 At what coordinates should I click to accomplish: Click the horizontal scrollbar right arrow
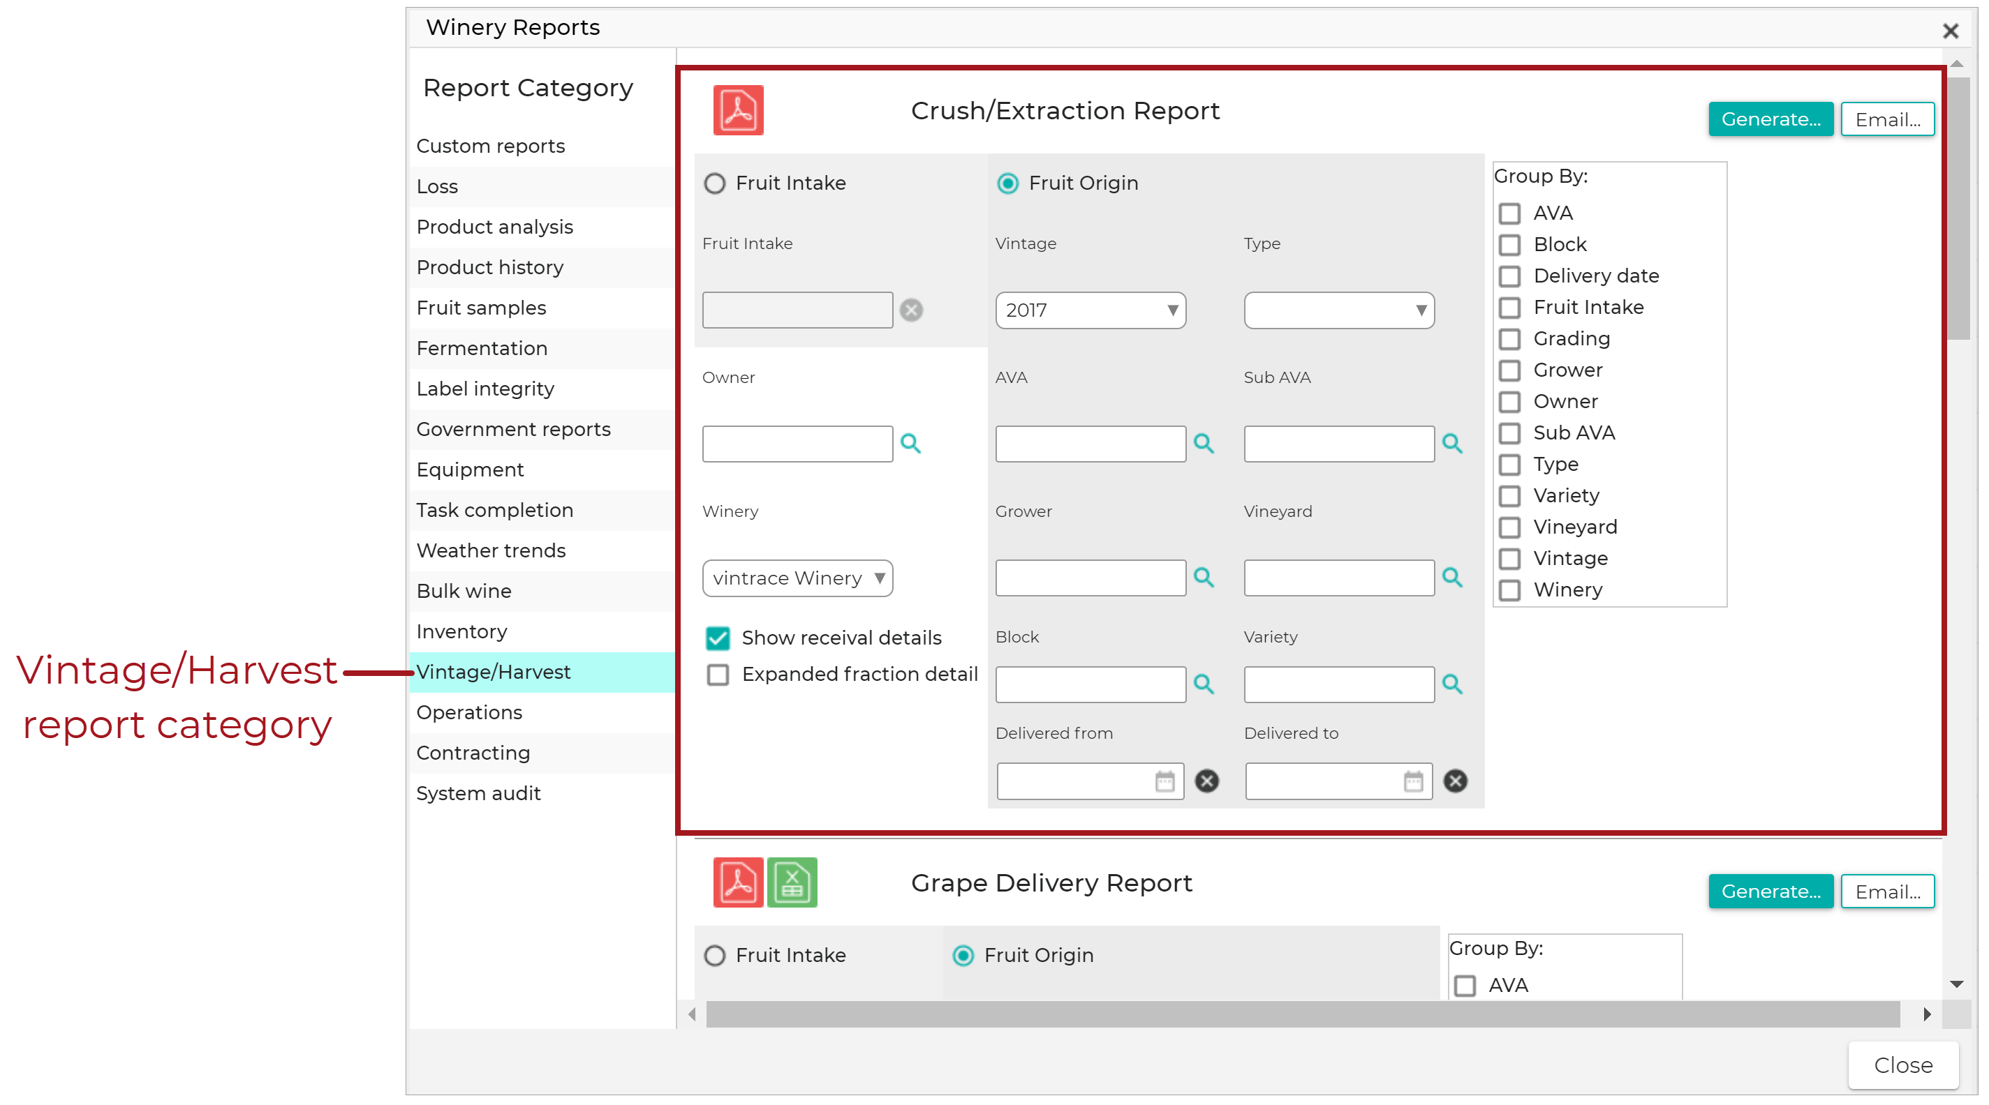1928,1014
